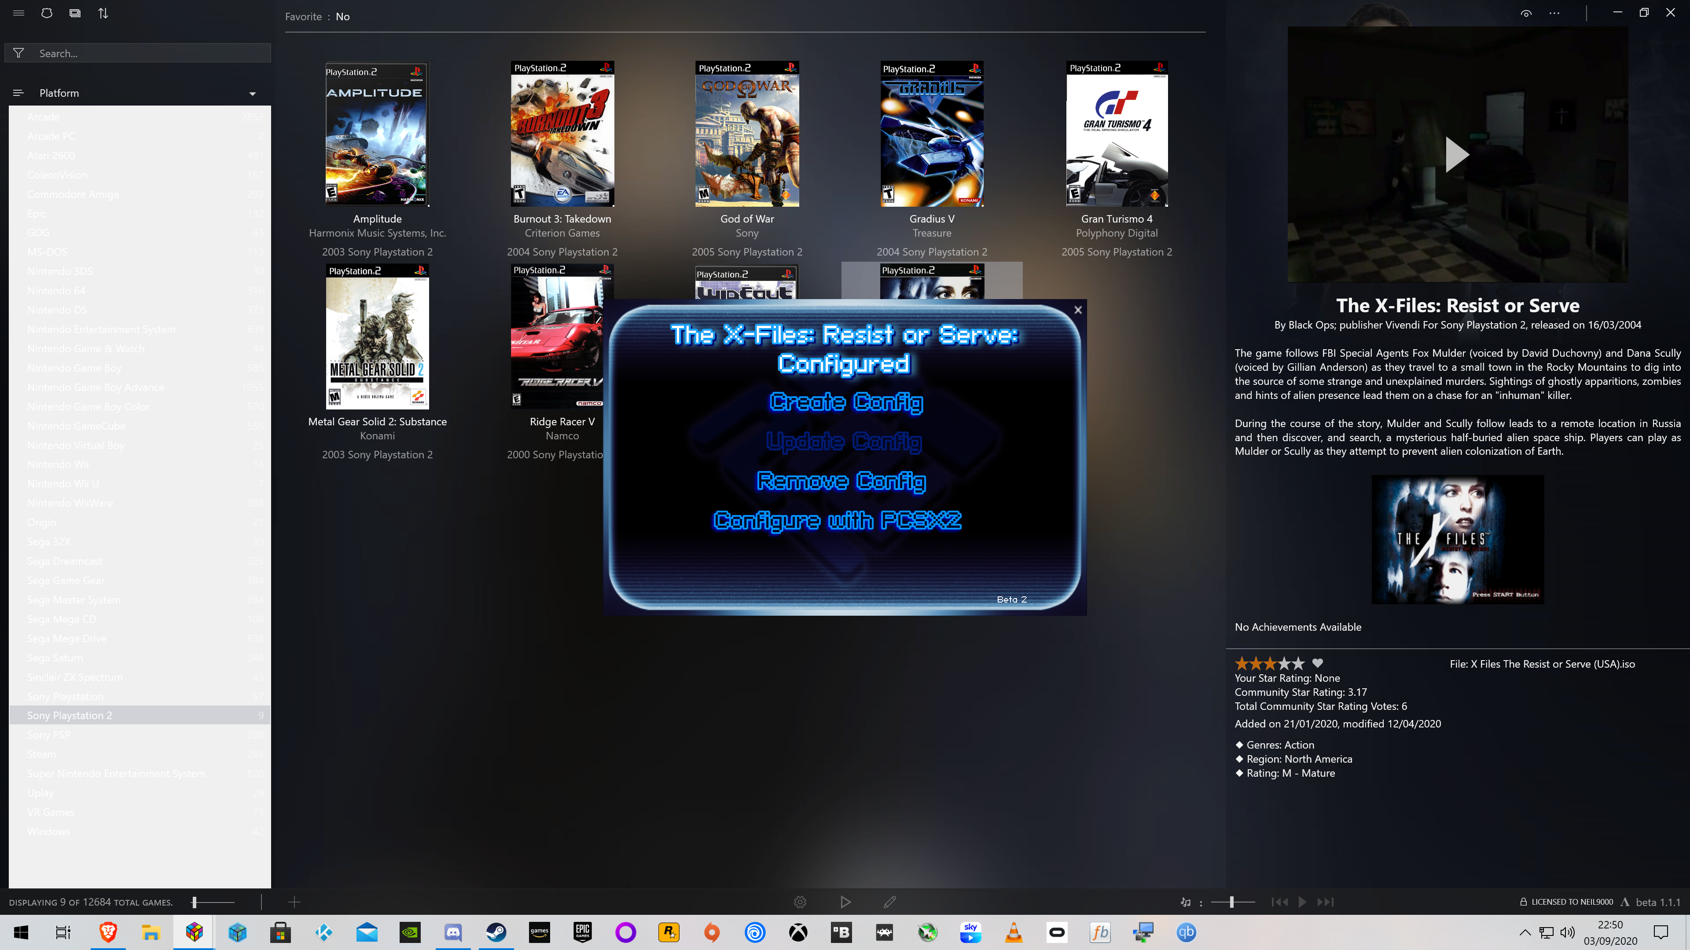Click the plus add icon in bottom bar
The width and height of the screenshot is (1690, 950).
[x=294, y=903]
